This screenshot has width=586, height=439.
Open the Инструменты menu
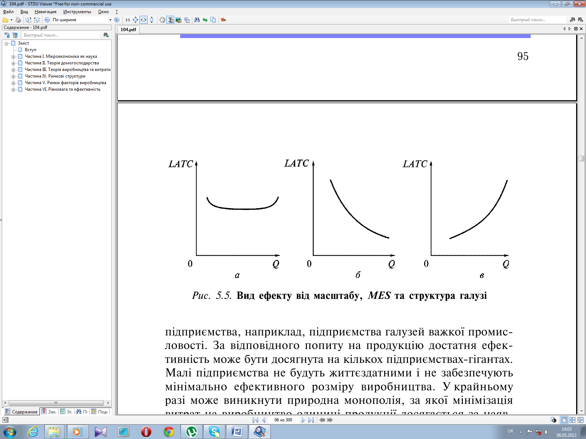coord(77,12)
